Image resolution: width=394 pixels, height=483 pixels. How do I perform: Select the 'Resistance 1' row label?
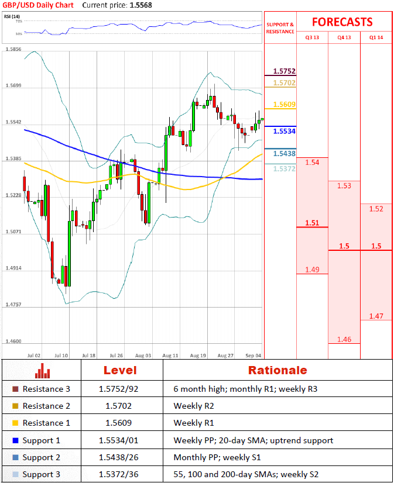click(46, 423)
